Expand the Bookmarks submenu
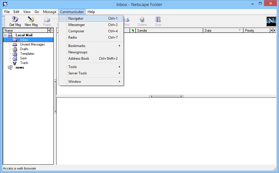 pos(77,46)
